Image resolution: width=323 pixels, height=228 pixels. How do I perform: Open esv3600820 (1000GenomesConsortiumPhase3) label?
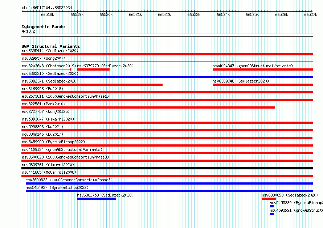[65, 157]
